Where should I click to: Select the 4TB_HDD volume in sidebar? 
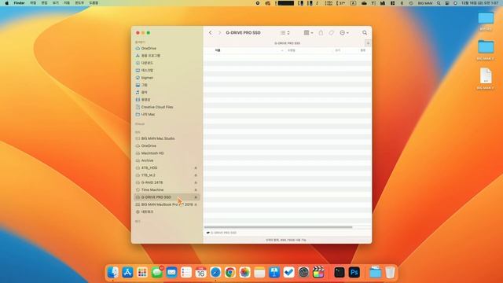tap(149, 168)
